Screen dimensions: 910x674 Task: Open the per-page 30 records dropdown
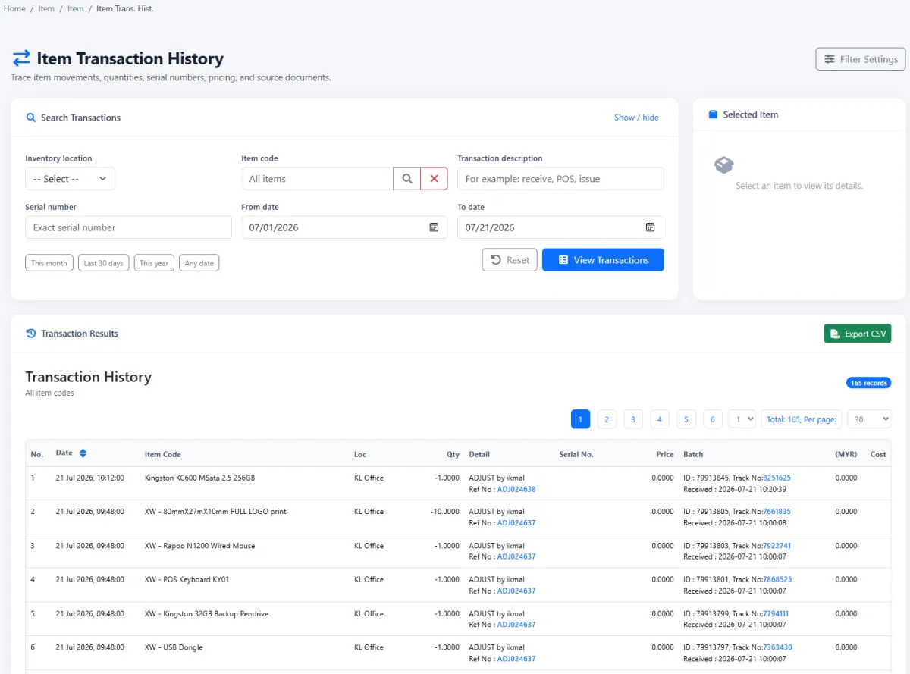click(869, 419)
